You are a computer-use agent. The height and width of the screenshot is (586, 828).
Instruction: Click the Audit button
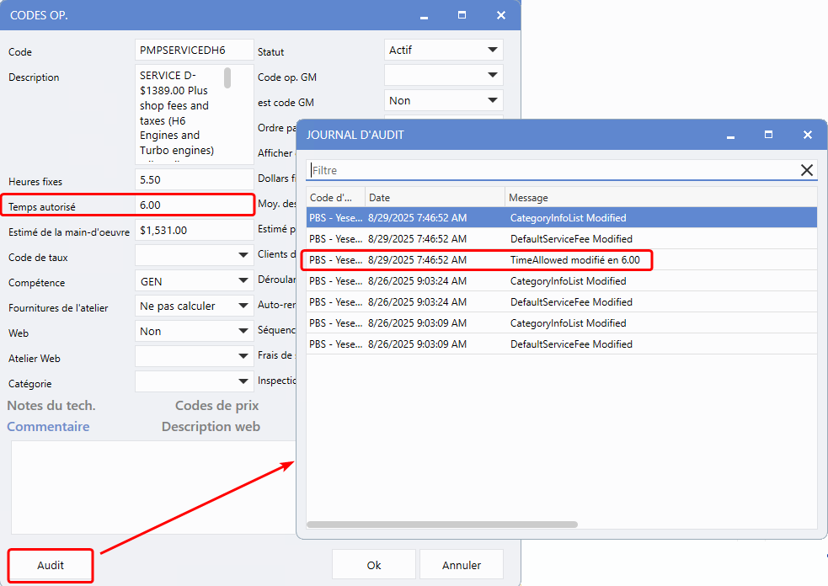pos(51,565)
